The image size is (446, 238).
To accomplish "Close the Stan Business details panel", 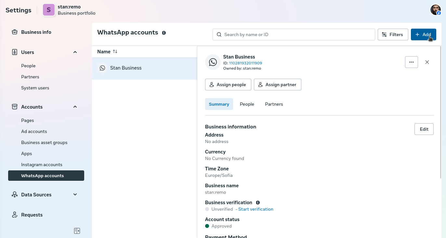I will [x=427, y=62].
